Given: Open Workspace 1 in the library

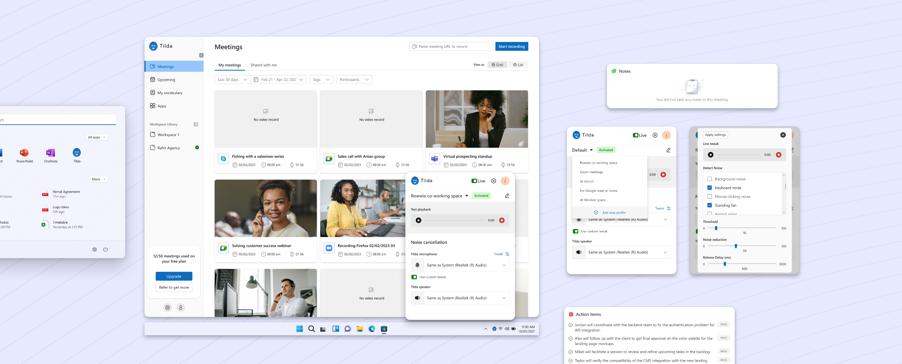Looking at the screenshot, I should coord(174,135).
